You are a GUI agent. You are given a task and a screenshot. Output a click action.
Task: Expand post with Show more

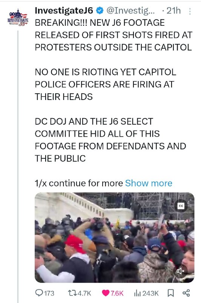point(149,183)
